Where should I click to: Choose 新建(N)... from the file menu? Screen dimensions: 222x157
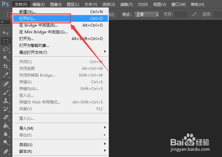pyautogui.click(x=61, y=12)
